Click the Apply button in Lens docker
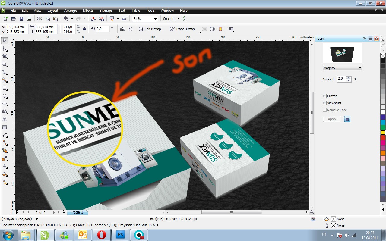 [332, 119]
